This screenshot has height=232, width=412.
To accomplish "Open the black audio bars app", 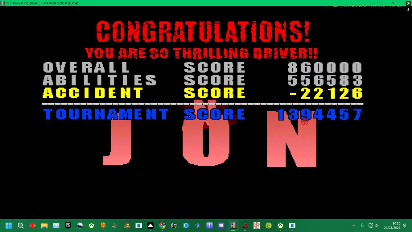I will point(150,226).
